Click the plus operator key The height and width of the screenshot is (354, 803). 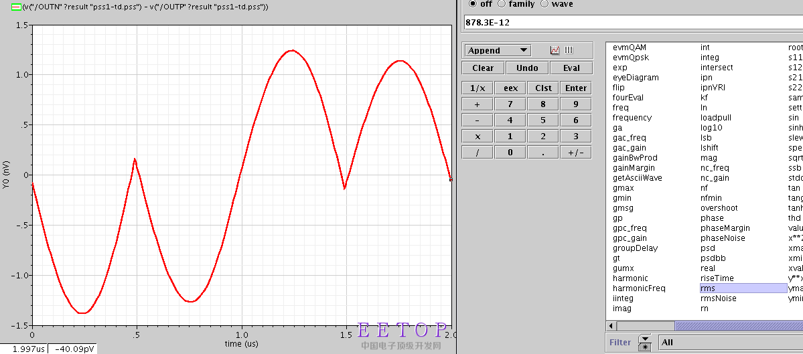click(x=478, y=104)
